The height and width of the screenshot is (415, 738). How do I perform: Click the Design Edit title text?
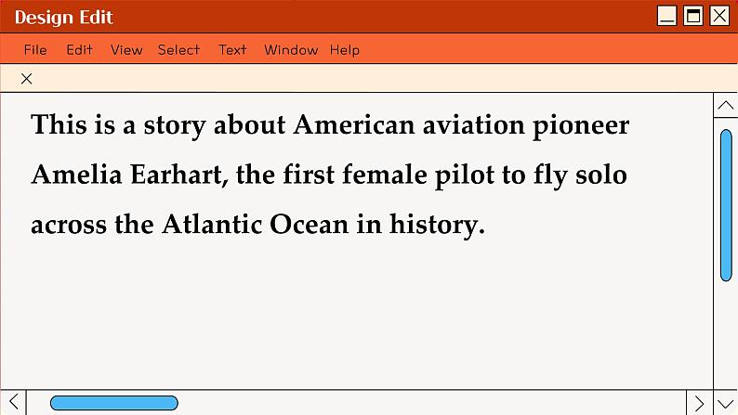(63, 18)
